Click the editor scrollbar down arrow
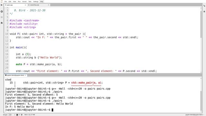 click(x=201, y=72)
